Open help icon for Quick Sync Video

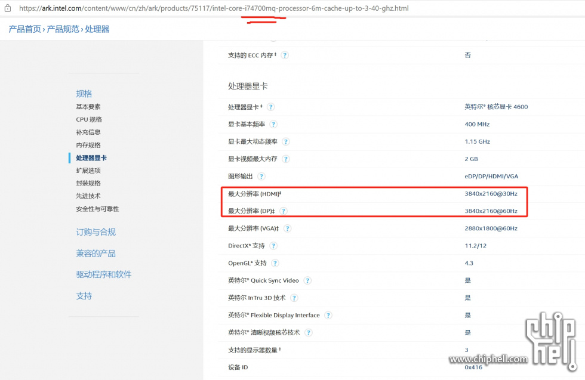coord(307,280)
